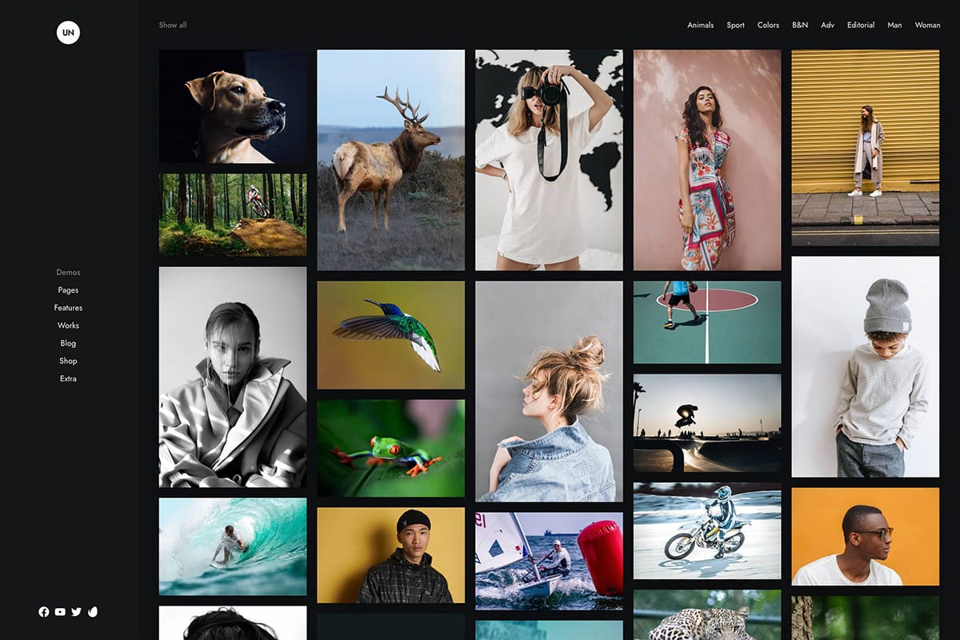This screenshot has width=960, height=640.
Task: Open the Blog sidebar link
Action: click(68, 343)
